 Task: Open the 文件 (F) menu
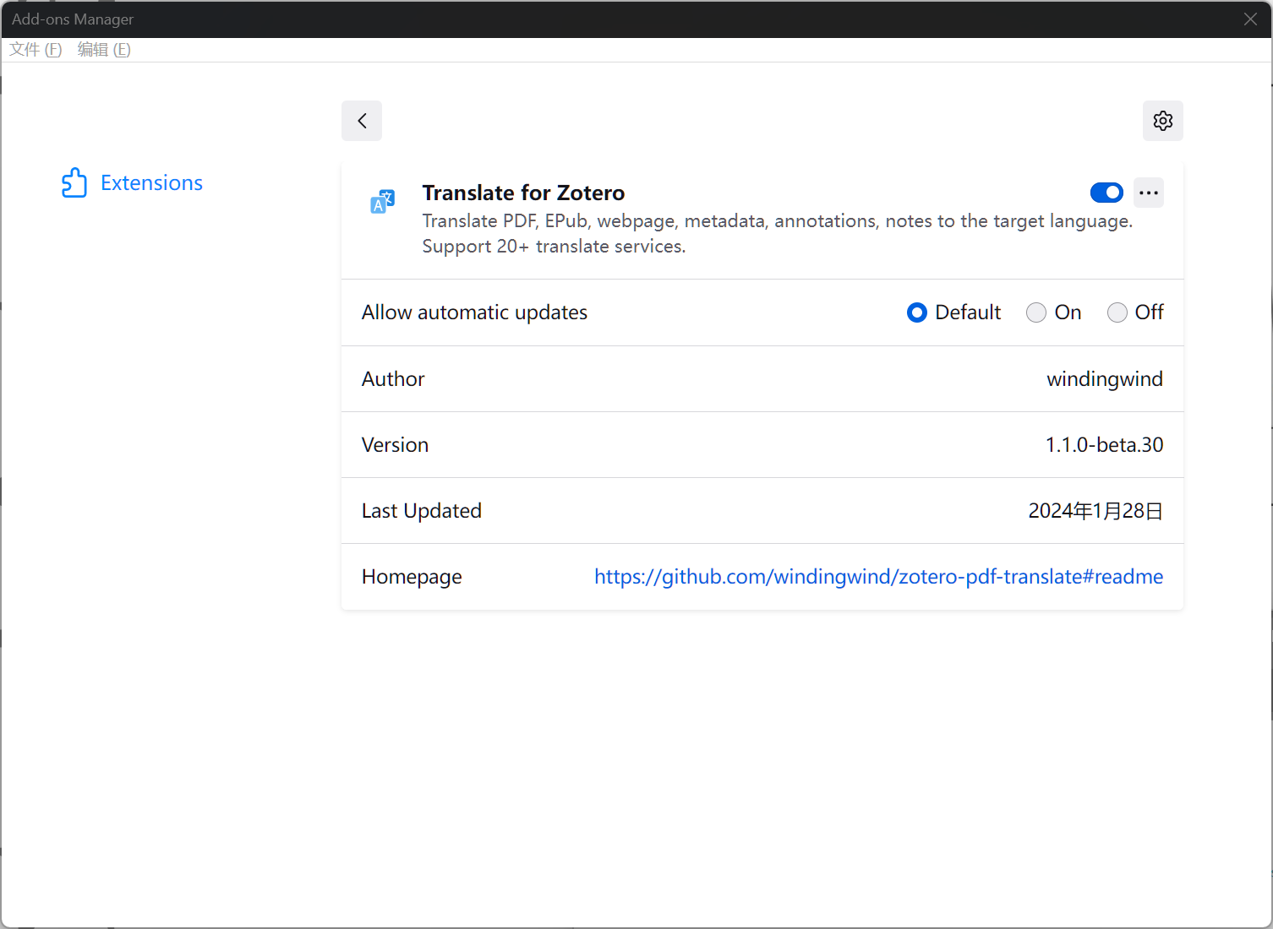click(36, 50)
